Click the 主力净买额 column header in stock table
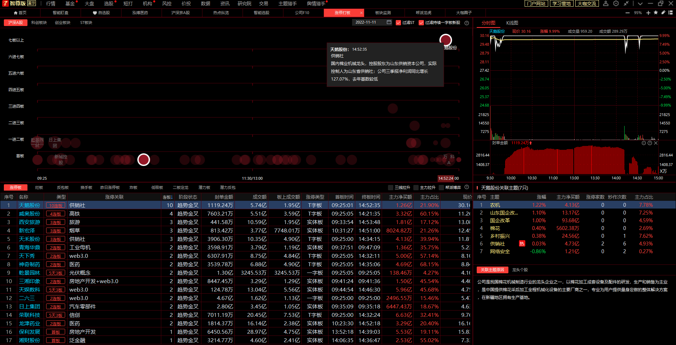Screen dimensions: 676x345 (400, 197)
